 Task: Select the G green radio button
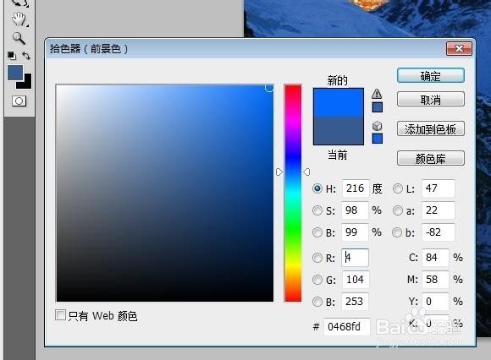[317, 280]
